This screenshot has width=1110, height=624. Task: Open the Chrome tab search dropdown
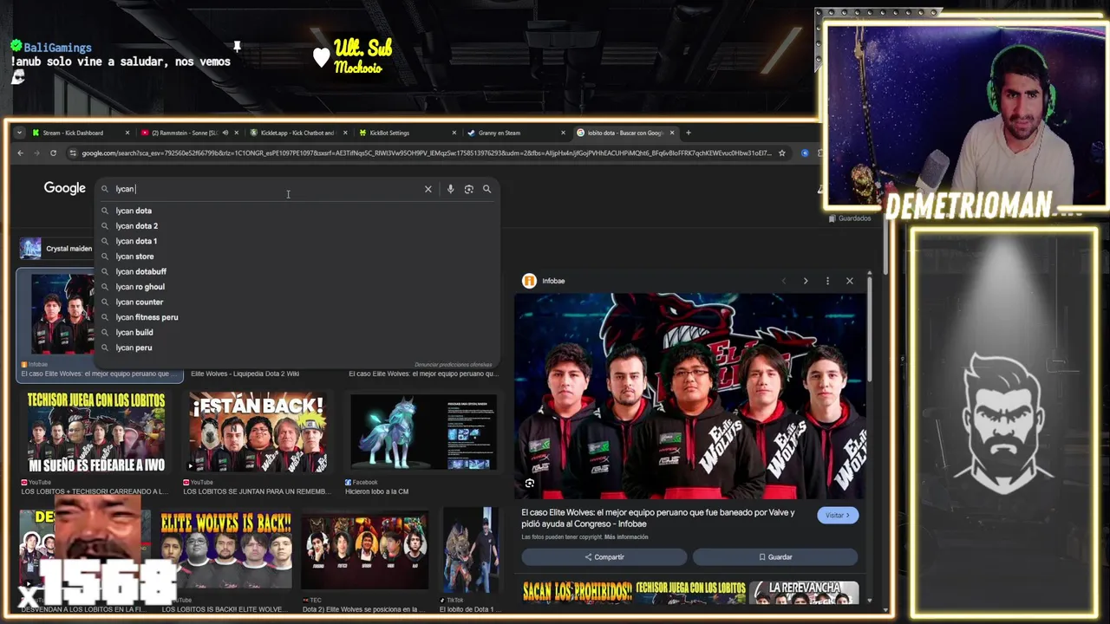tap(19, 133)
